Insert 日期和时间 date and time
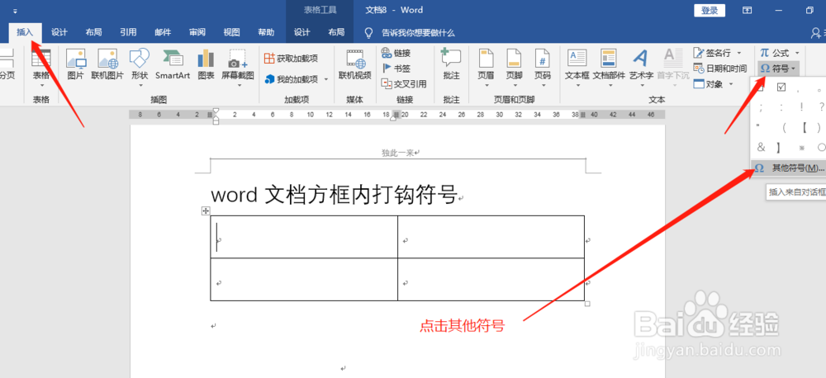The width and height of the screenshot is (826, 378). coord(719,69)
